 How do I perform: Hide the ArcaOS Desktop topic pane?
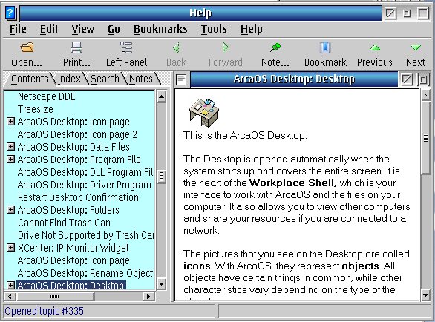point(407,79)
